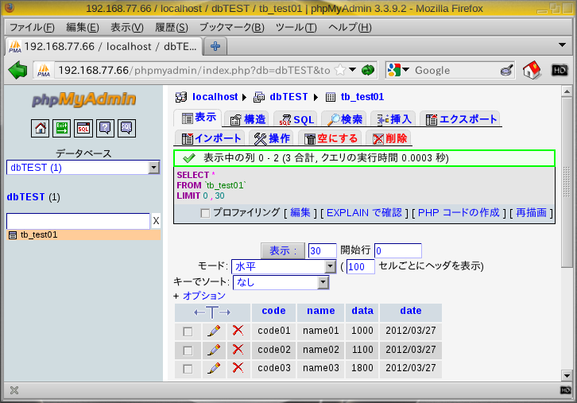
Task: Click the phpMyAdmin home icon
Action: (x=40, y=129)
